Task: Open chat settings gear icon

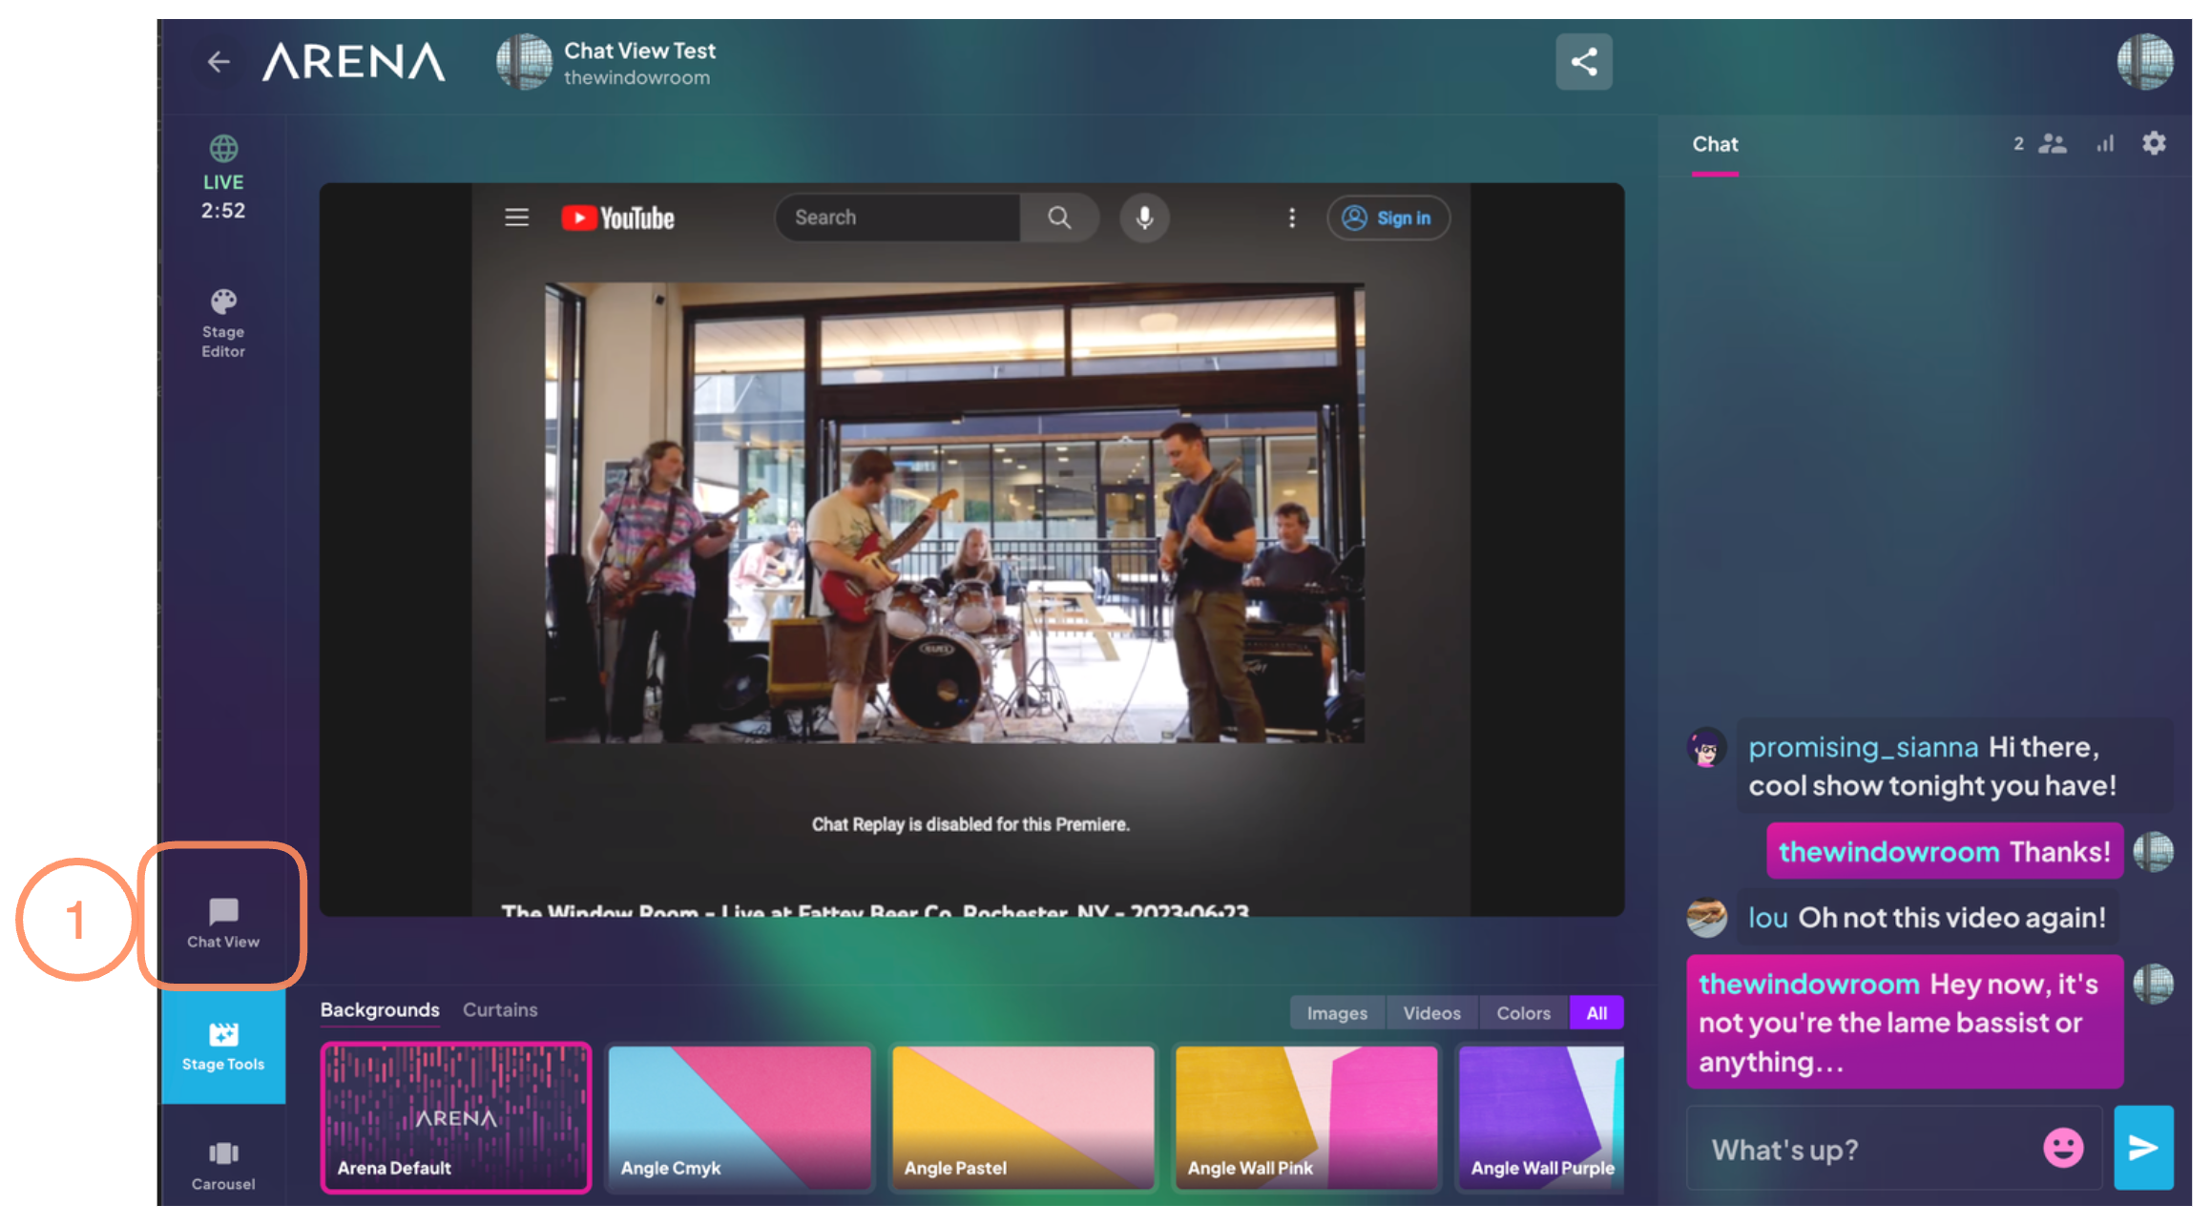Action: pyautogui.click(x=2153, y=143)
